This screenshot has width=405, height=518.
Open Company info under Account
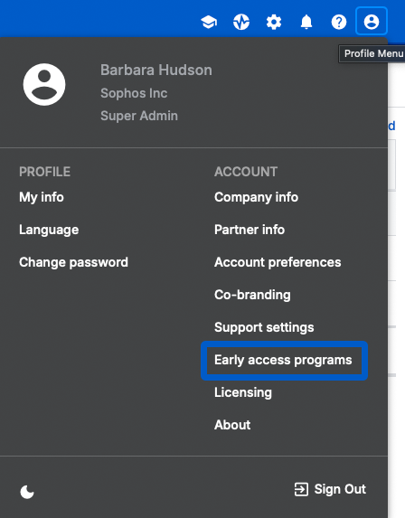(x=257, y=197)
